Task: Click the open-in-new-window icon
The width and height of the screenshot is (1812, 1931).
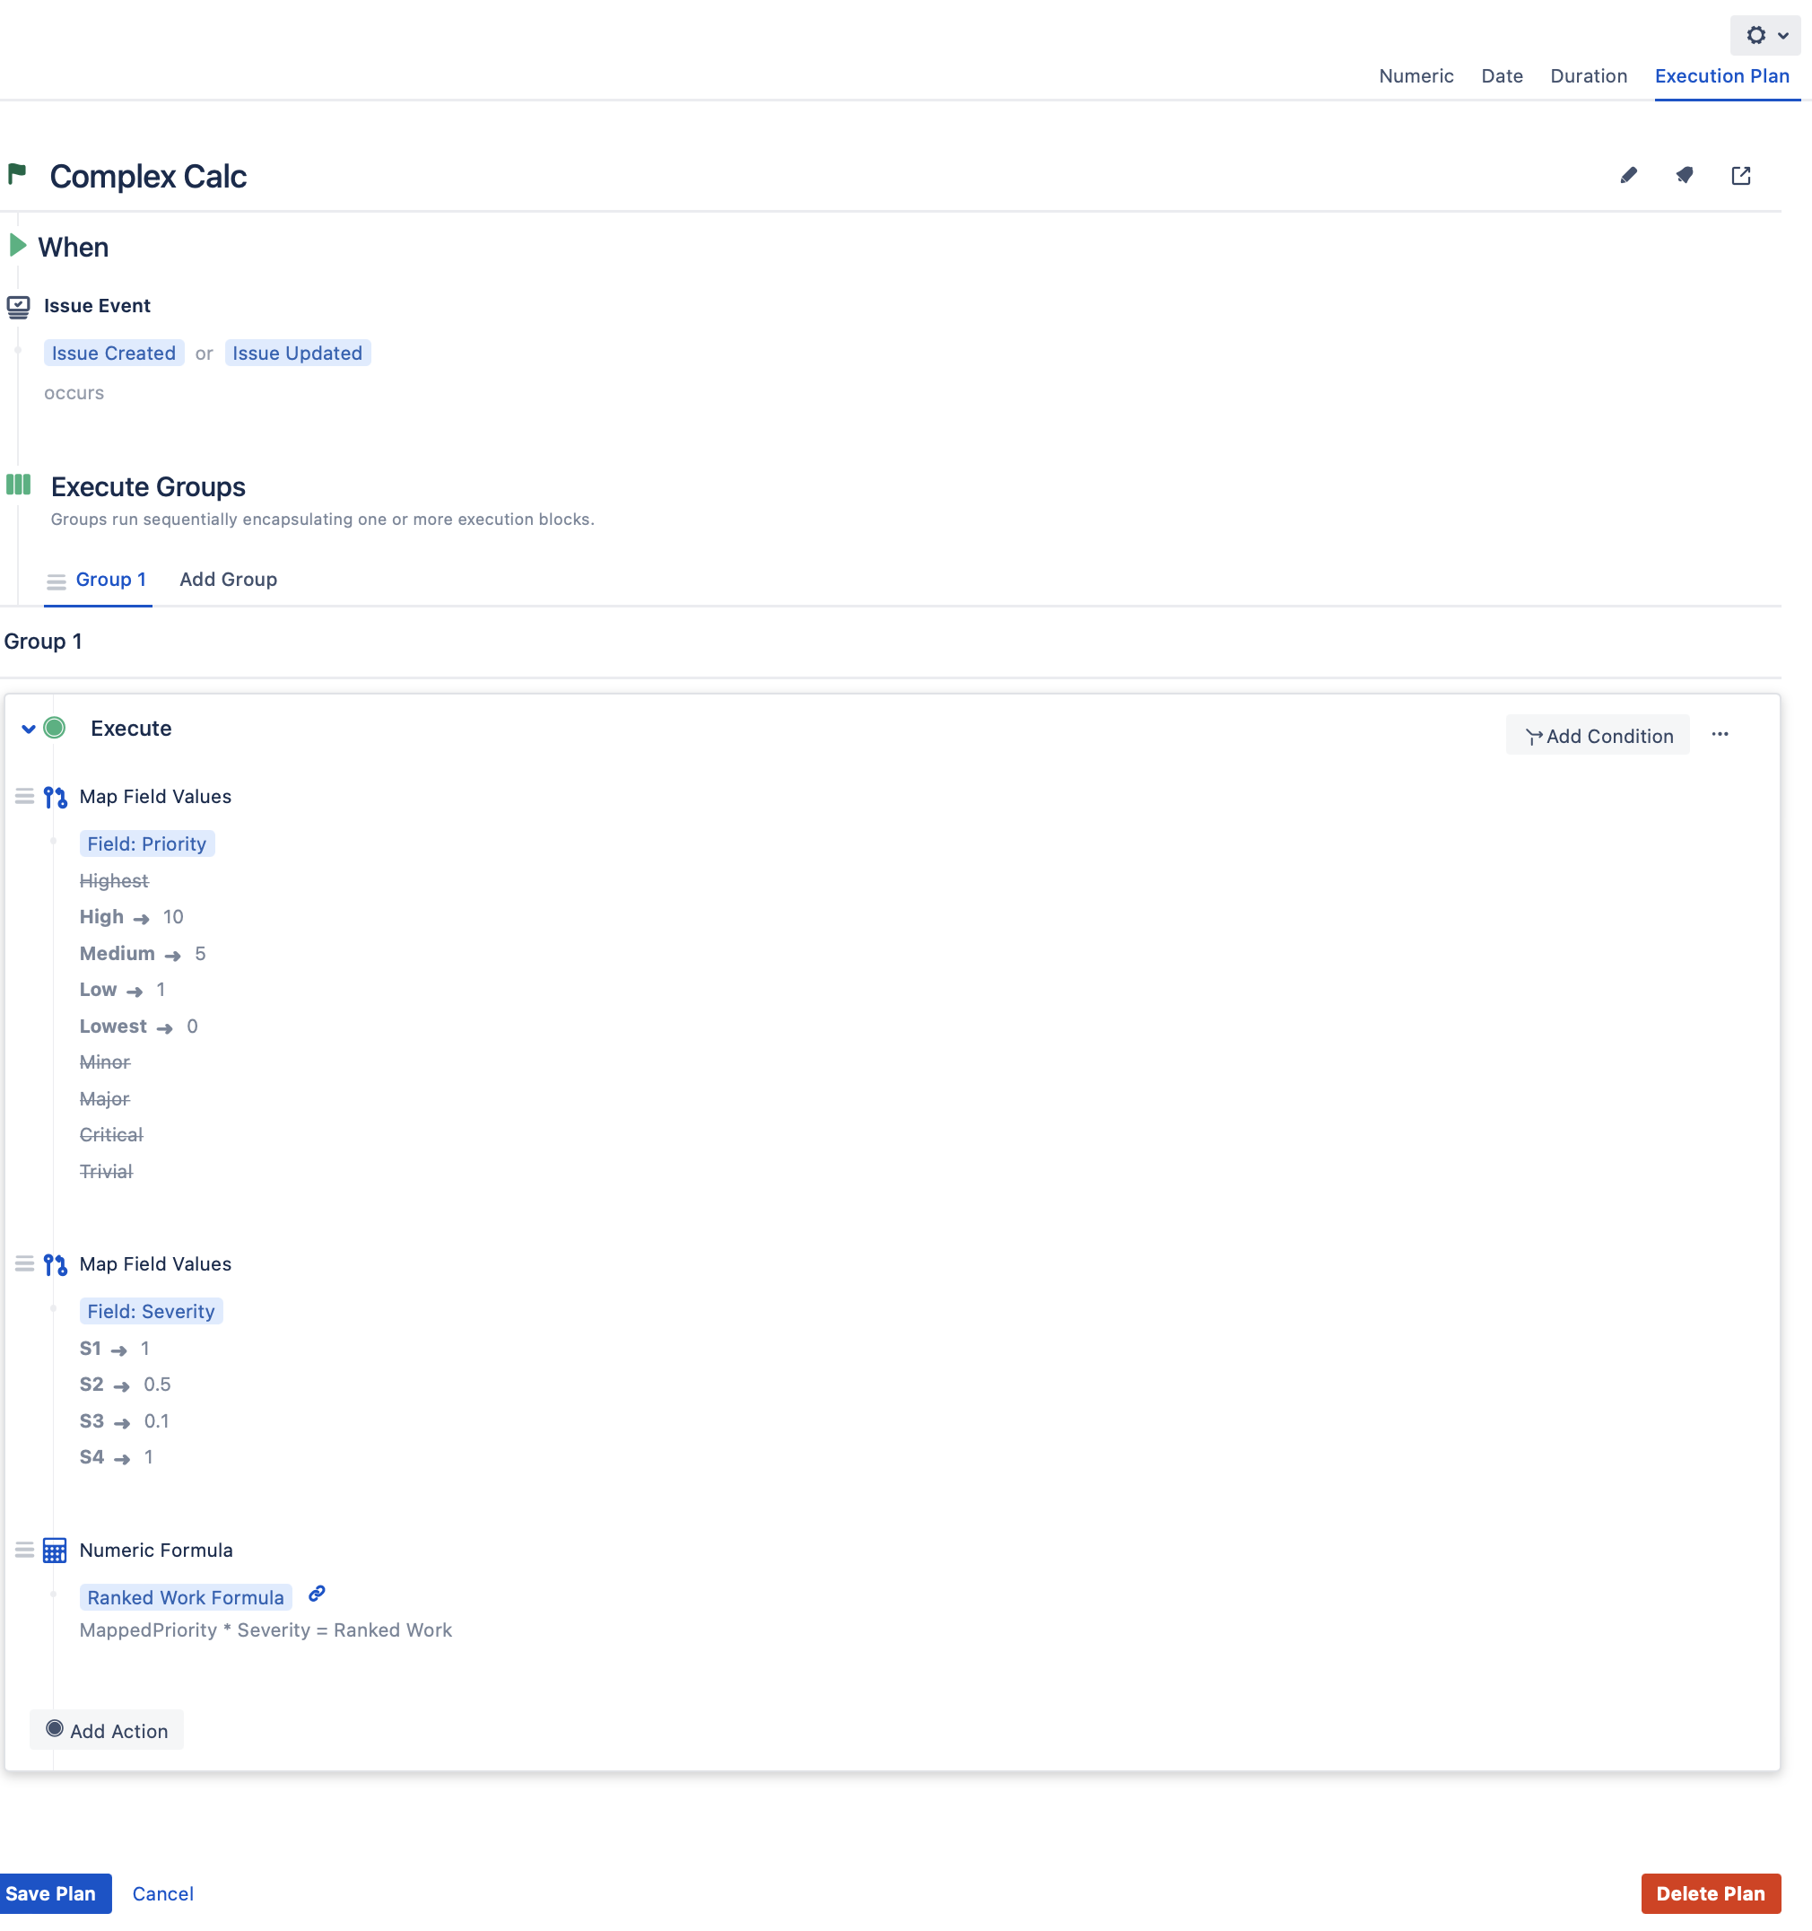Action: 1740,176
